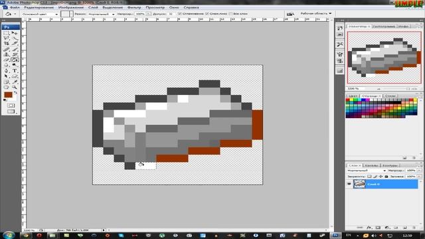Select the Blur tool

tap(6, 65)
